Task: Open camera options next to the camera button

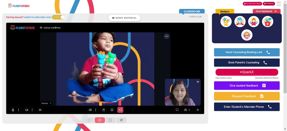Action: pyautogui.click(x=32, y=110)
